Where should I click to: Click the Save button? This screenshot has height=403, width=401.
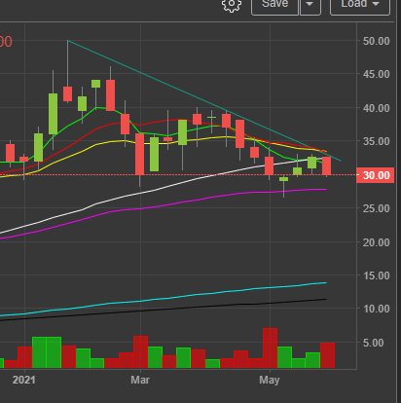point(274,6)
